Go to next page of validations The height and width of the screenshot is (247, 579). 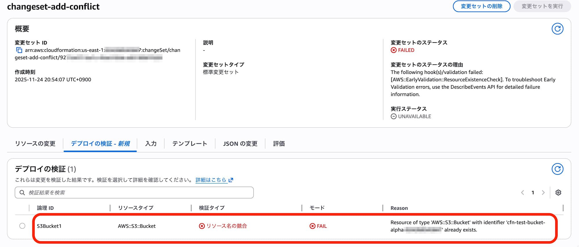coord(543,192)
